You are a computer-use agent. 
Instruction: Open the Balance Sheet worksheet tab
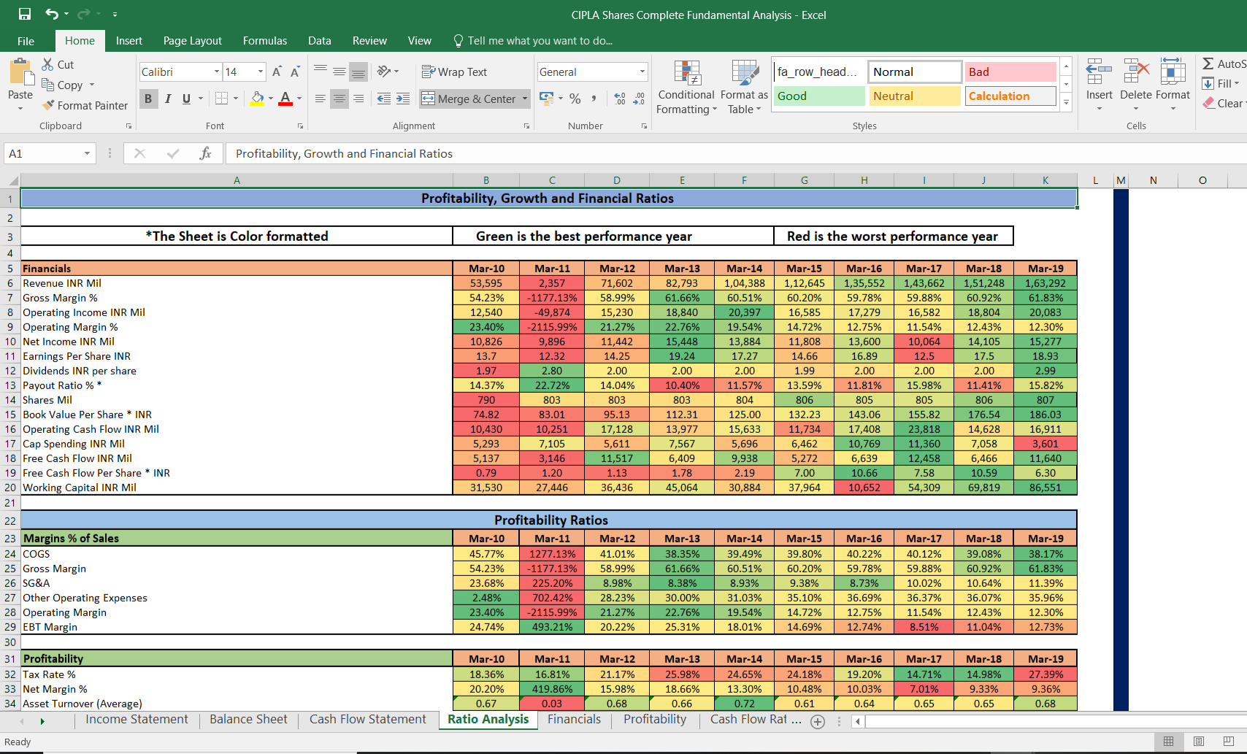248,719
